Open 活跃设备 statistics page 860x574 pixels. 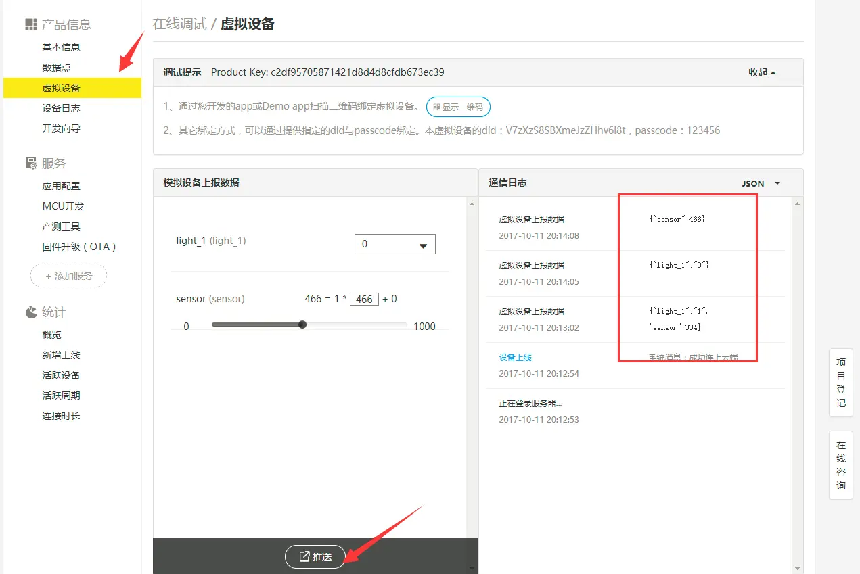tap(62, 375)
